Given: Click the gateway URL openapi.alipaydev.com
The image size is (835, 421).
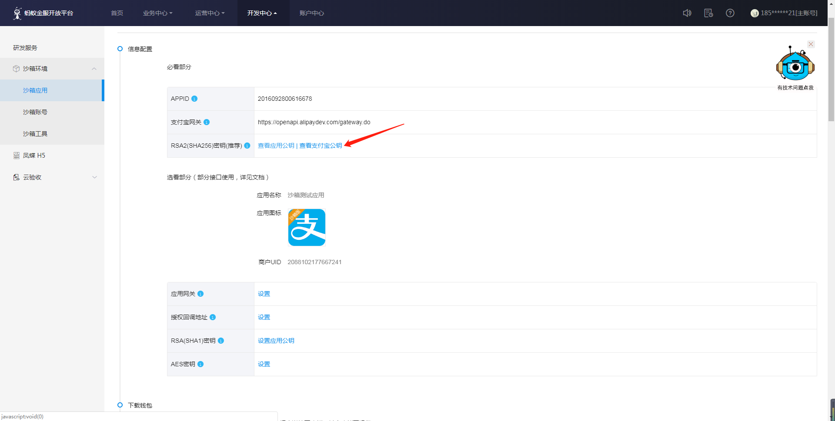Looking at the screenshot, I should (x=314, y=122).
